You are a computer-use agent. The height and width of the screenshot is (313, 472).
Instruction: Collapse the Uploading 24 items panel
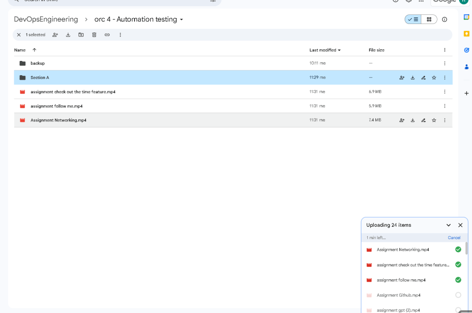[448, 225]
